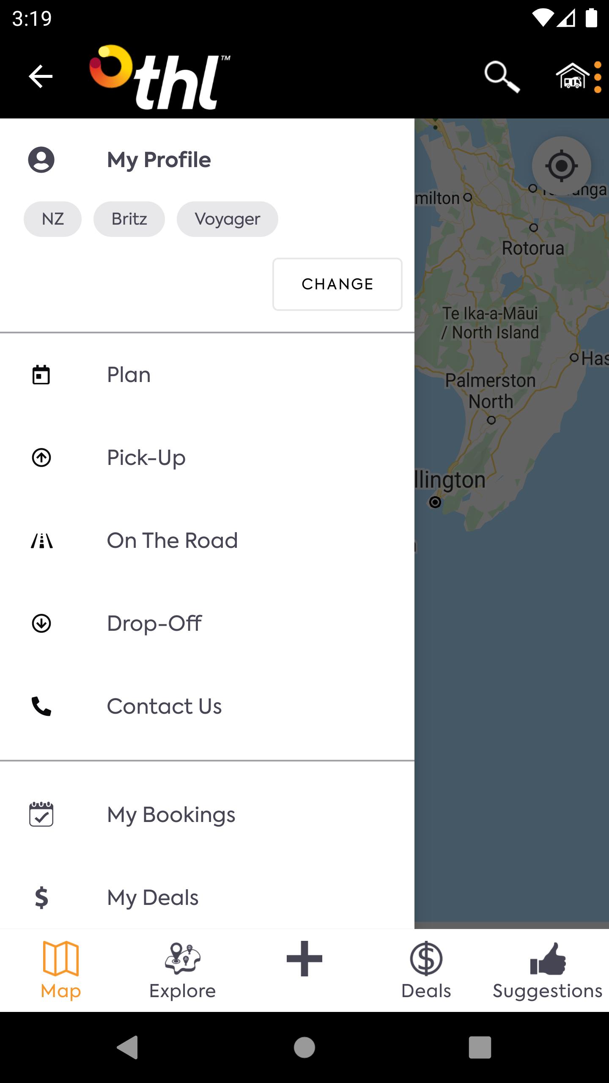Open Contact Us phone entry
This screenshot has width=609, height=1083.
pos(207,706)
